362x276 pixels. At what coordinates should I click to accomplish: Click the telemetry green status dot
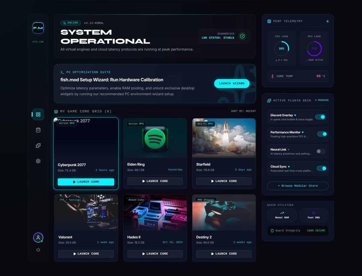pos(327,21)
